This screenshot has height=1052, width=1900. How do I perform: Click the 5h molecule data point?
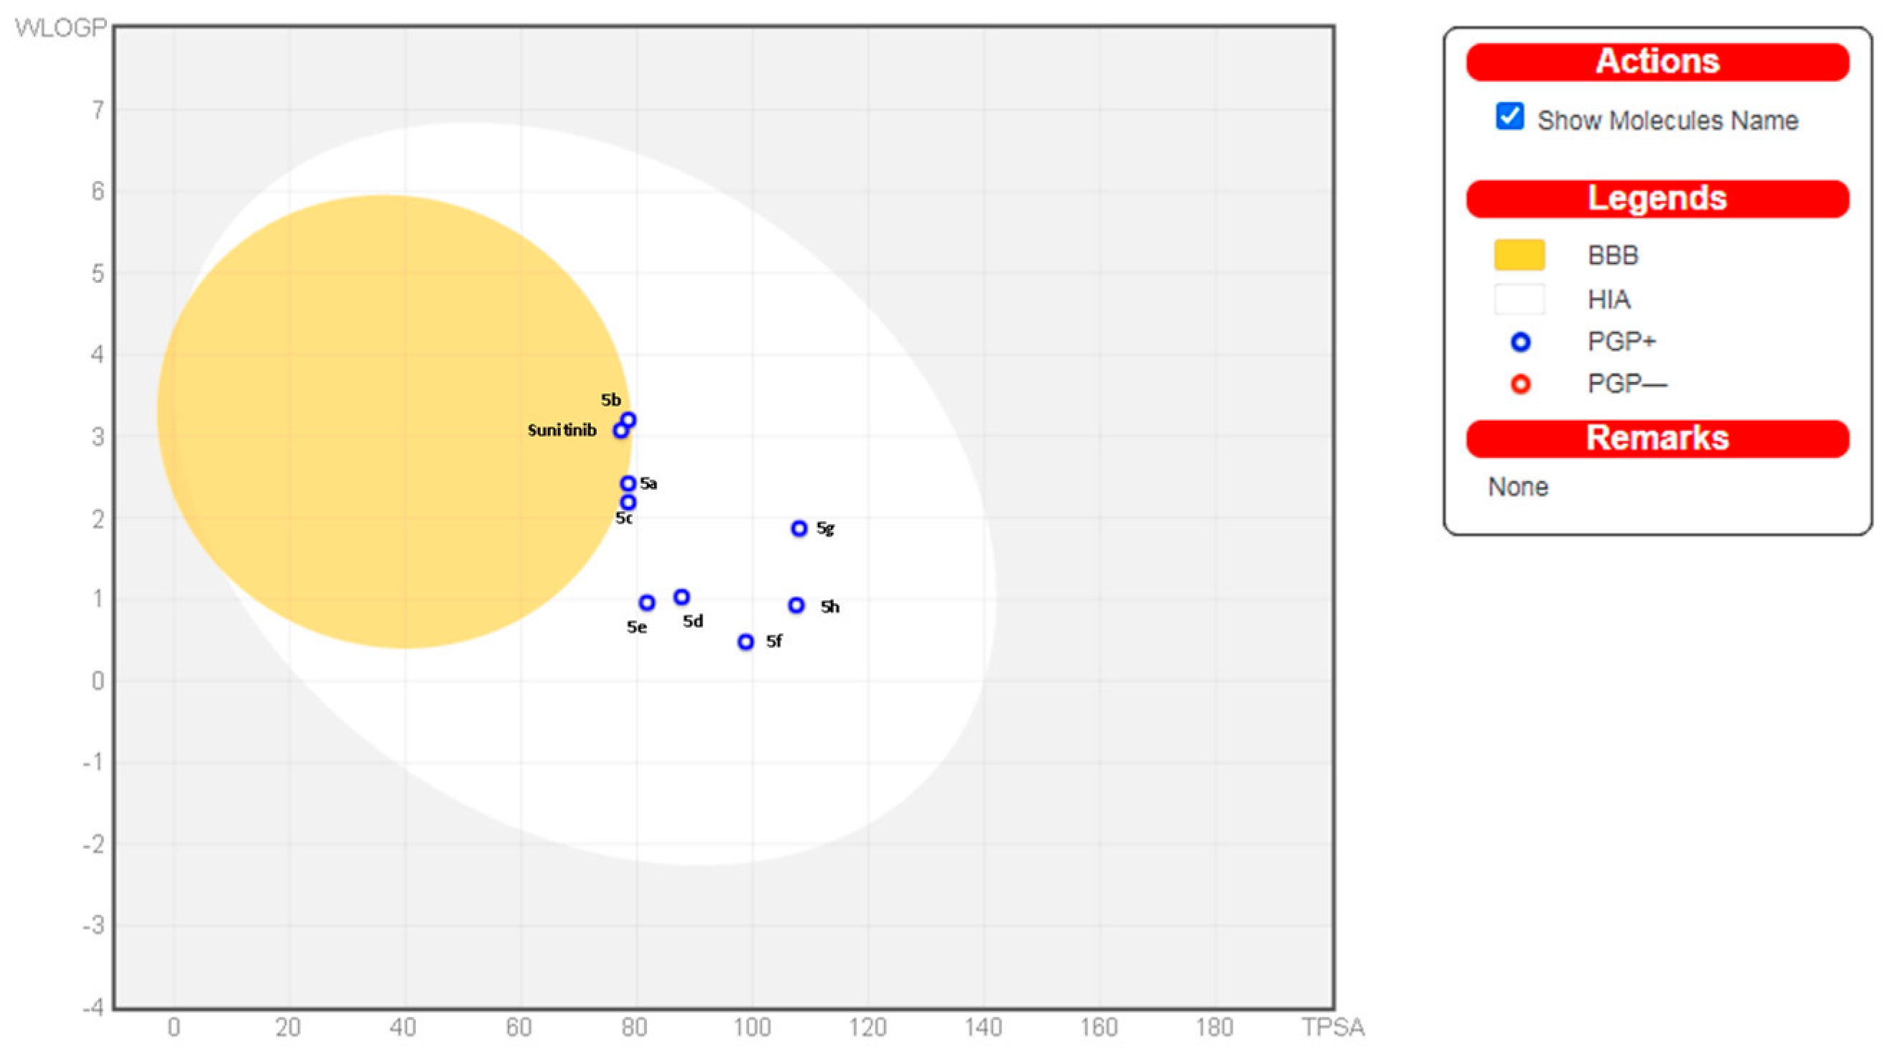click(x=796, y=605)
